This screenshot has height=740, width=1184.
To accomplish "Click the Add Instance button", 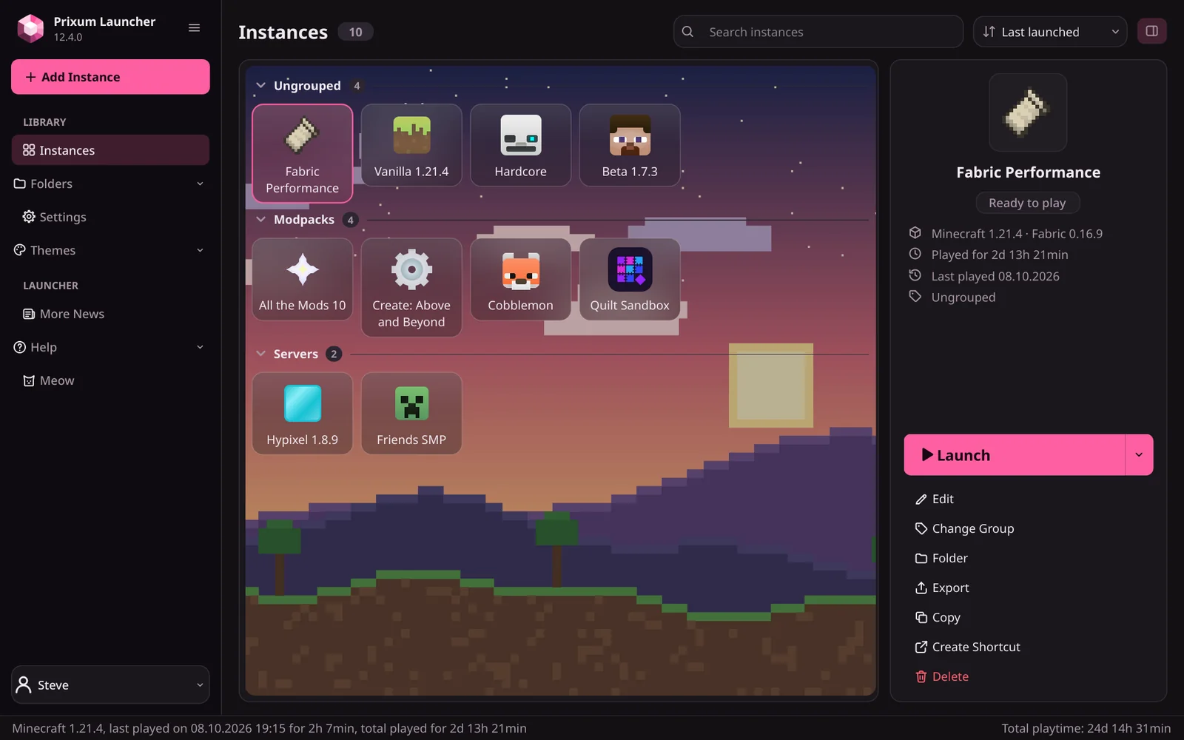I will click(x=110, y=77).
